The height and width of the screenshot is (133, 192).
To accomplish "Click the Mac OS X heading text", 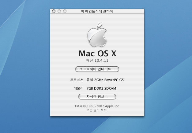I will coord(97,53).
